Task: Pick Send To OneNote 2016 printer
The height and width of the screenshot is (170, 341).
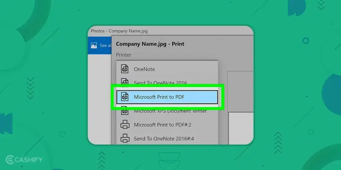Action: pyautogui.click(x=167, y=82)
